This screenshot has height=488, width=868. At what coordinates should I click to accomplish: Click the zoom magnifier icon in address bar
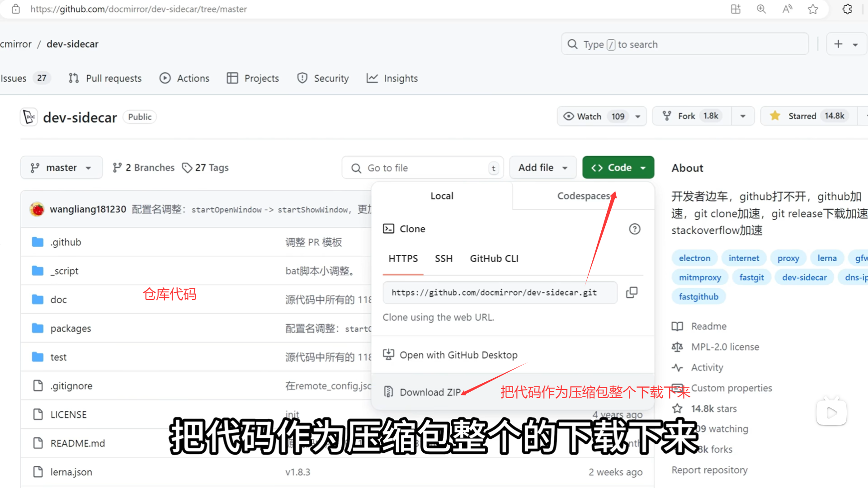[x=761, y=9]
